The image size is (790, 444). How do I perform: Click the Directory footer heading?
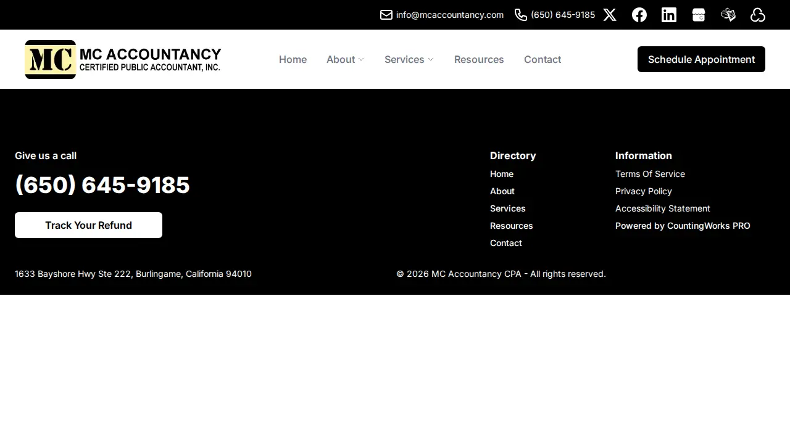pyautogui.click(x=513, y=155)
